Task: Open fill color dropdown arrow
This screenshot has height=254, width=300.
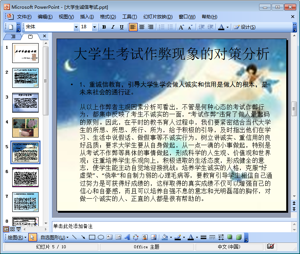Action: click(171, 238)
